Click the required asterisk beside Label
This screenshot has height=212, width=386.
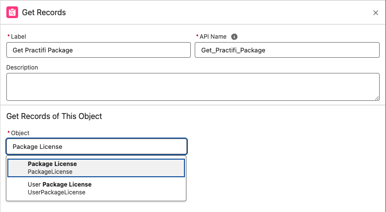(8, 37)
